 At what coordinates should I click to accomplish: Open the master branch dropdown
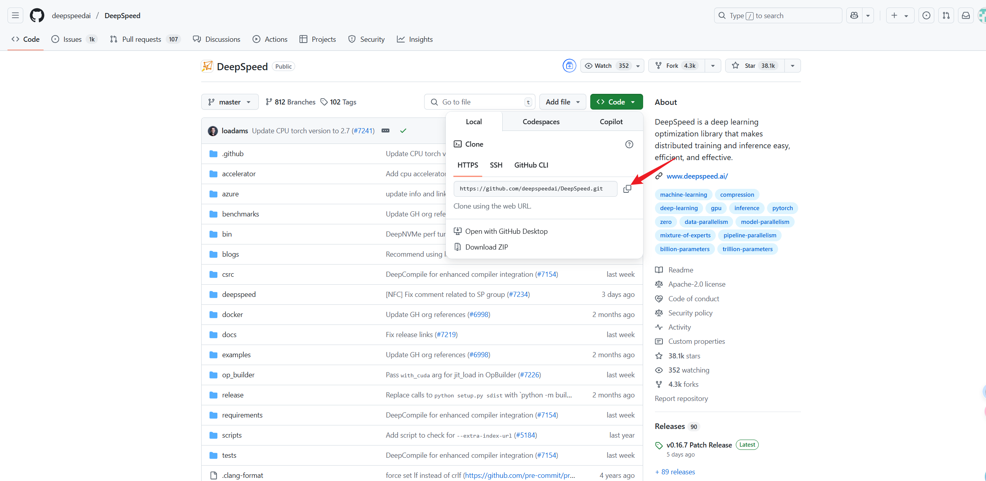(230, 102)
